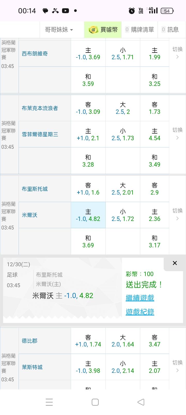Expand 切換 for the 布萊克本流浪者 match
The height and width of the screenshot is (415, 186).
click(x=177, y=134)
